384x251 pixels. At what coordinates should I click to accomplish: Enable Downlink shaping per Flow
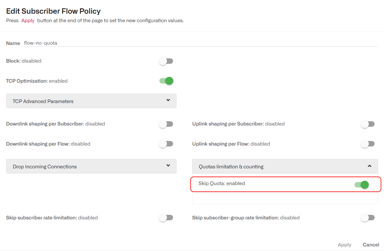(166, 143)
